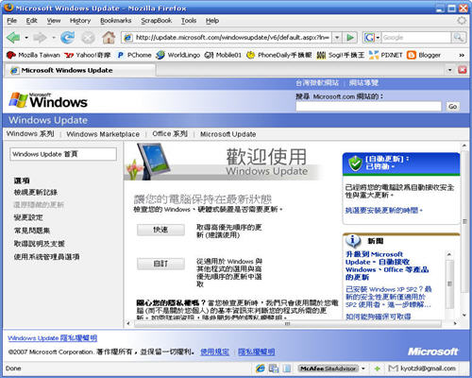This screenshot has width=472, height=378.
Task: Open the 使用規定 link in footer
Action: (x=214, y=352)
